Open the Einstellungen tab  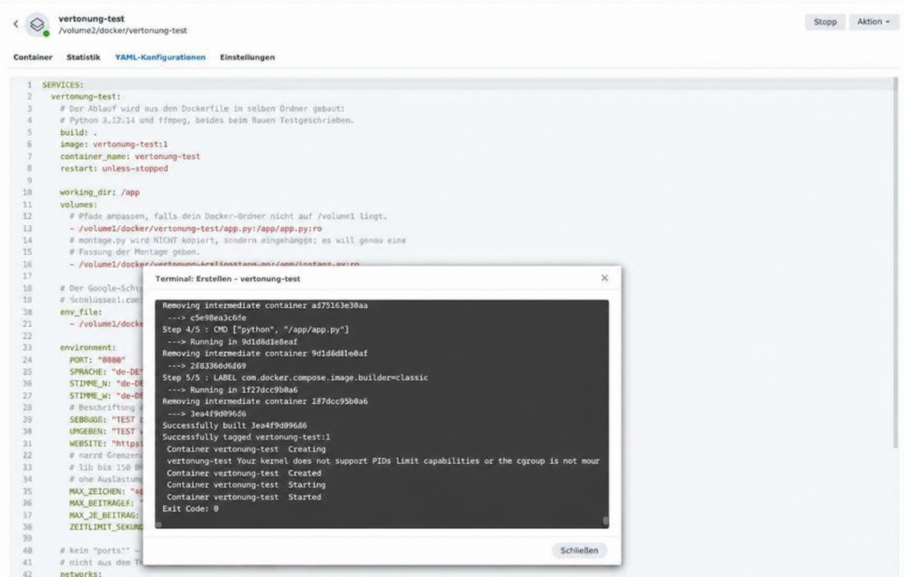point(247,57)
